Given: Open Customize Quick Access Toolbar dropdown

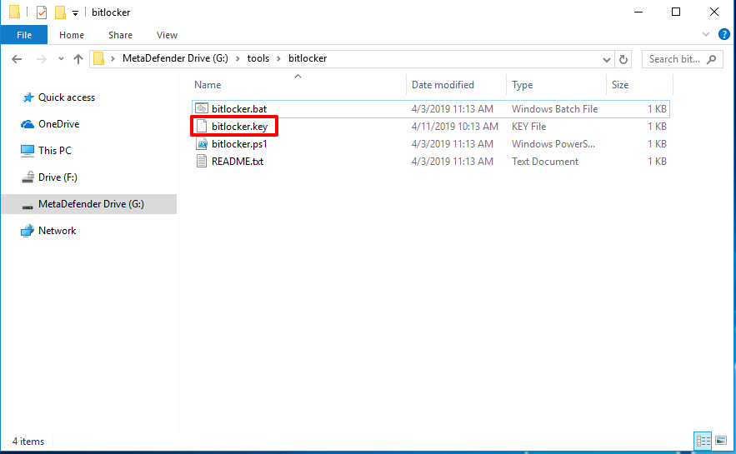Looking at the screenshot, I should (x=75, y=13).
